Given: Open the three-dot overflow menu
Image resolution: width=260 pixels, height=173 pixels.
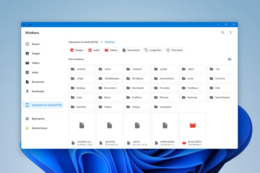Looking at the screenshot, I should (230, 33).
